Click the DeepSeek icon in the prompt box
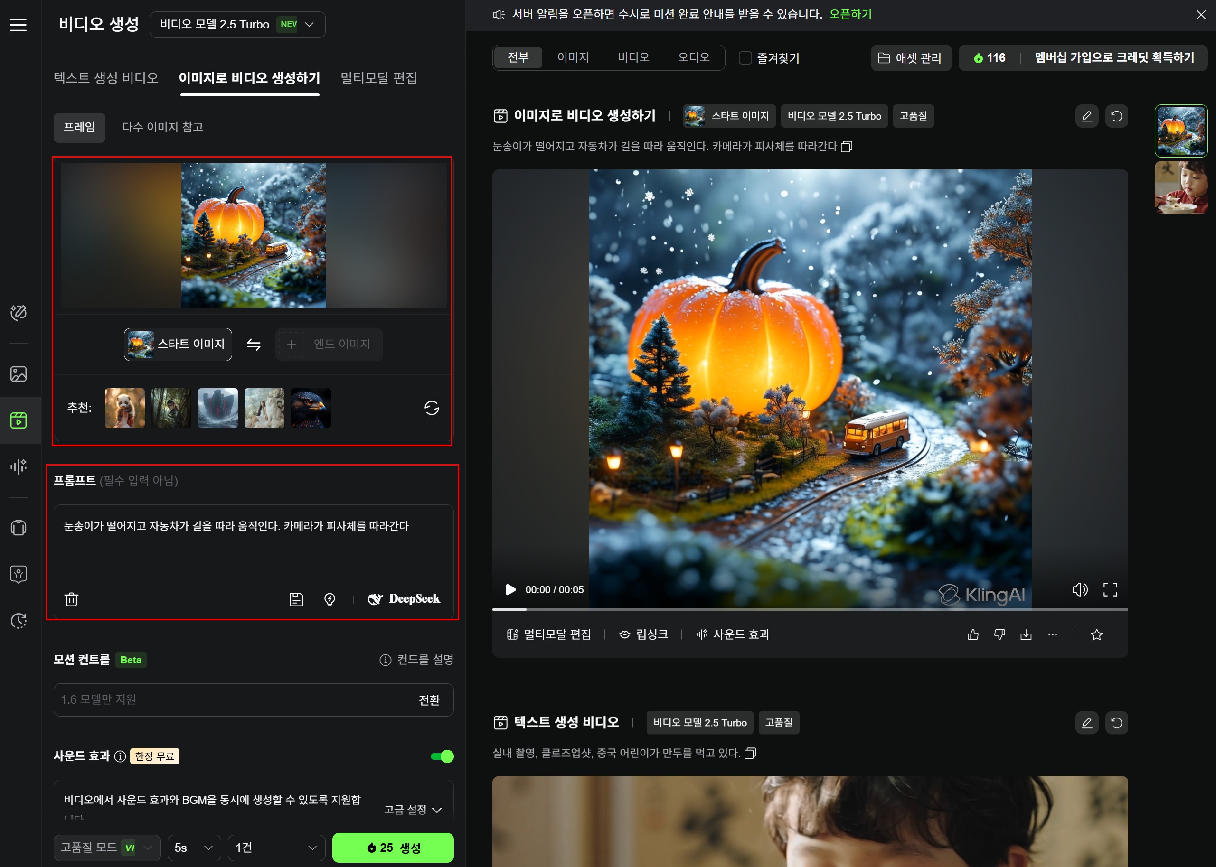Image resolution: width=1216 pixels, height=867 pixels. click(376, 599)
